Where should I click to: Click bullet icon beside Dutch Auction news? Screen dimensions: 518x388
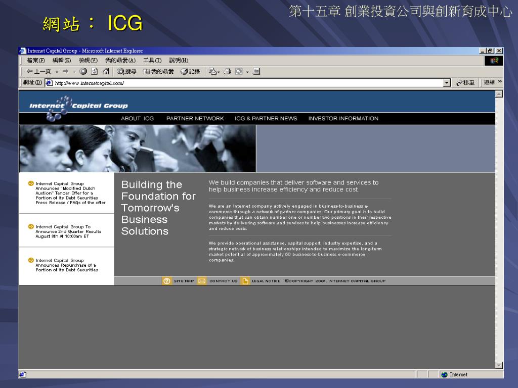tap(31, 183)
